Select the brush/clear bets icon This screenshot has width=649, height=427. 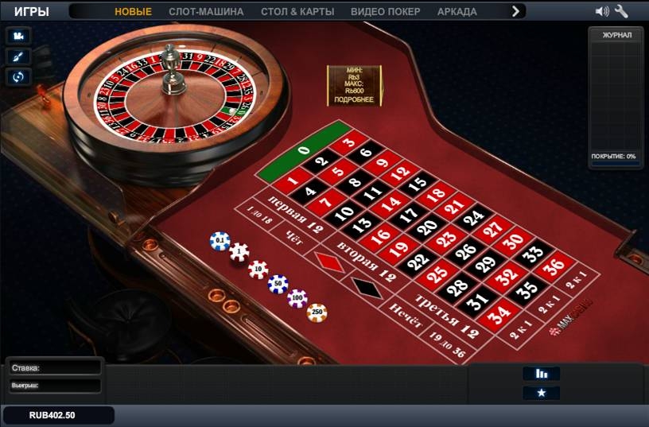[x=18, y=56]
